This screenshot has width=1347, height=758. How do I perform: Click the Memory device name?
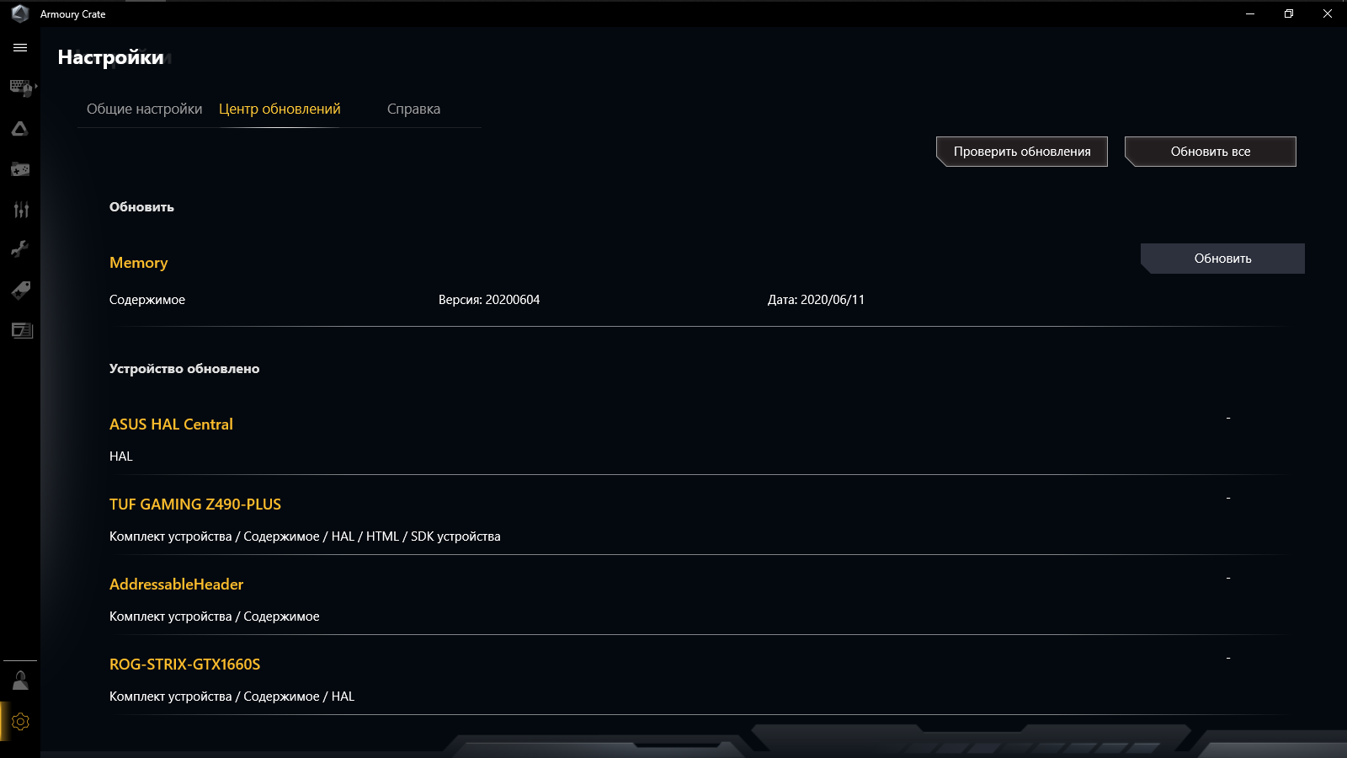(139, 263)
